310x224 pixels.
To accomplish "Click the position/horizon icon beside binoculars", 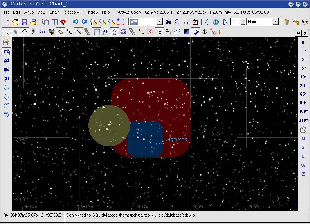I will [x=177, y=22].
